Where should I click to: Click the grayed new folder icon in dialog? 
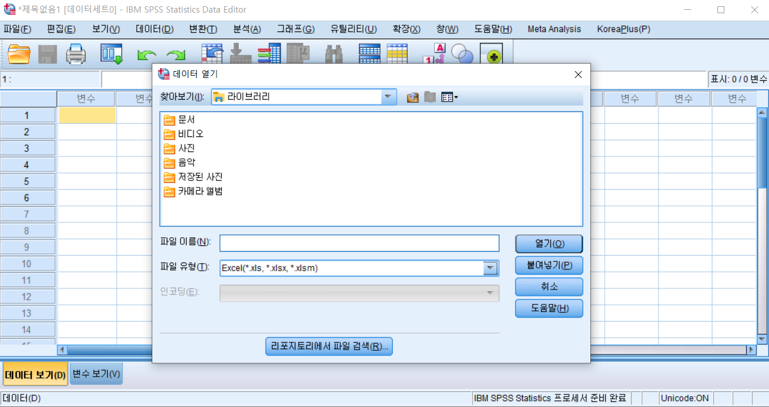430,97
